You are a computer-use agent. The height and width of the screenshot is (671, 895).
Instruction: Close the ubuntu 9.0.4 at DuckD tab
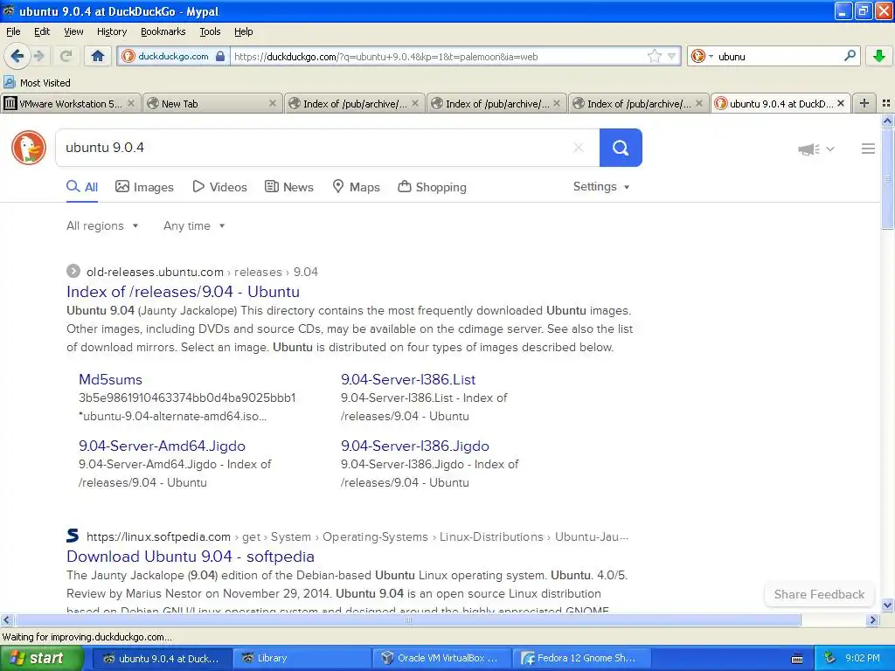tap(841, 103)
